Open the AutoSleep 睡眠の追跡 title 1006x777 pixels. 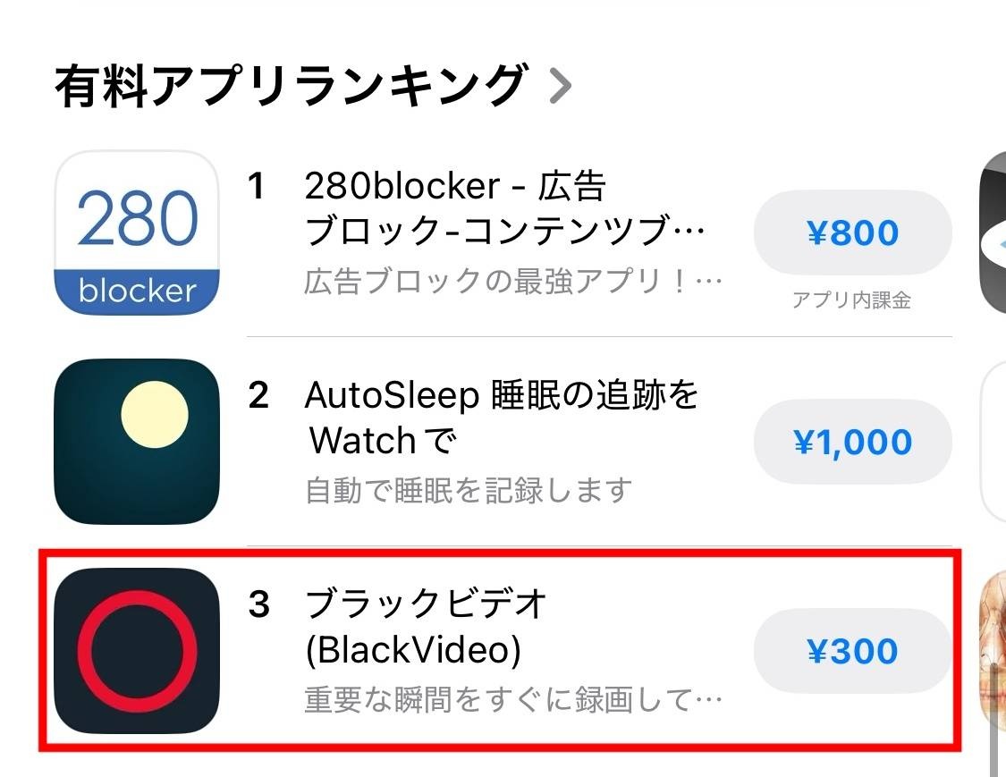(501, 417)
